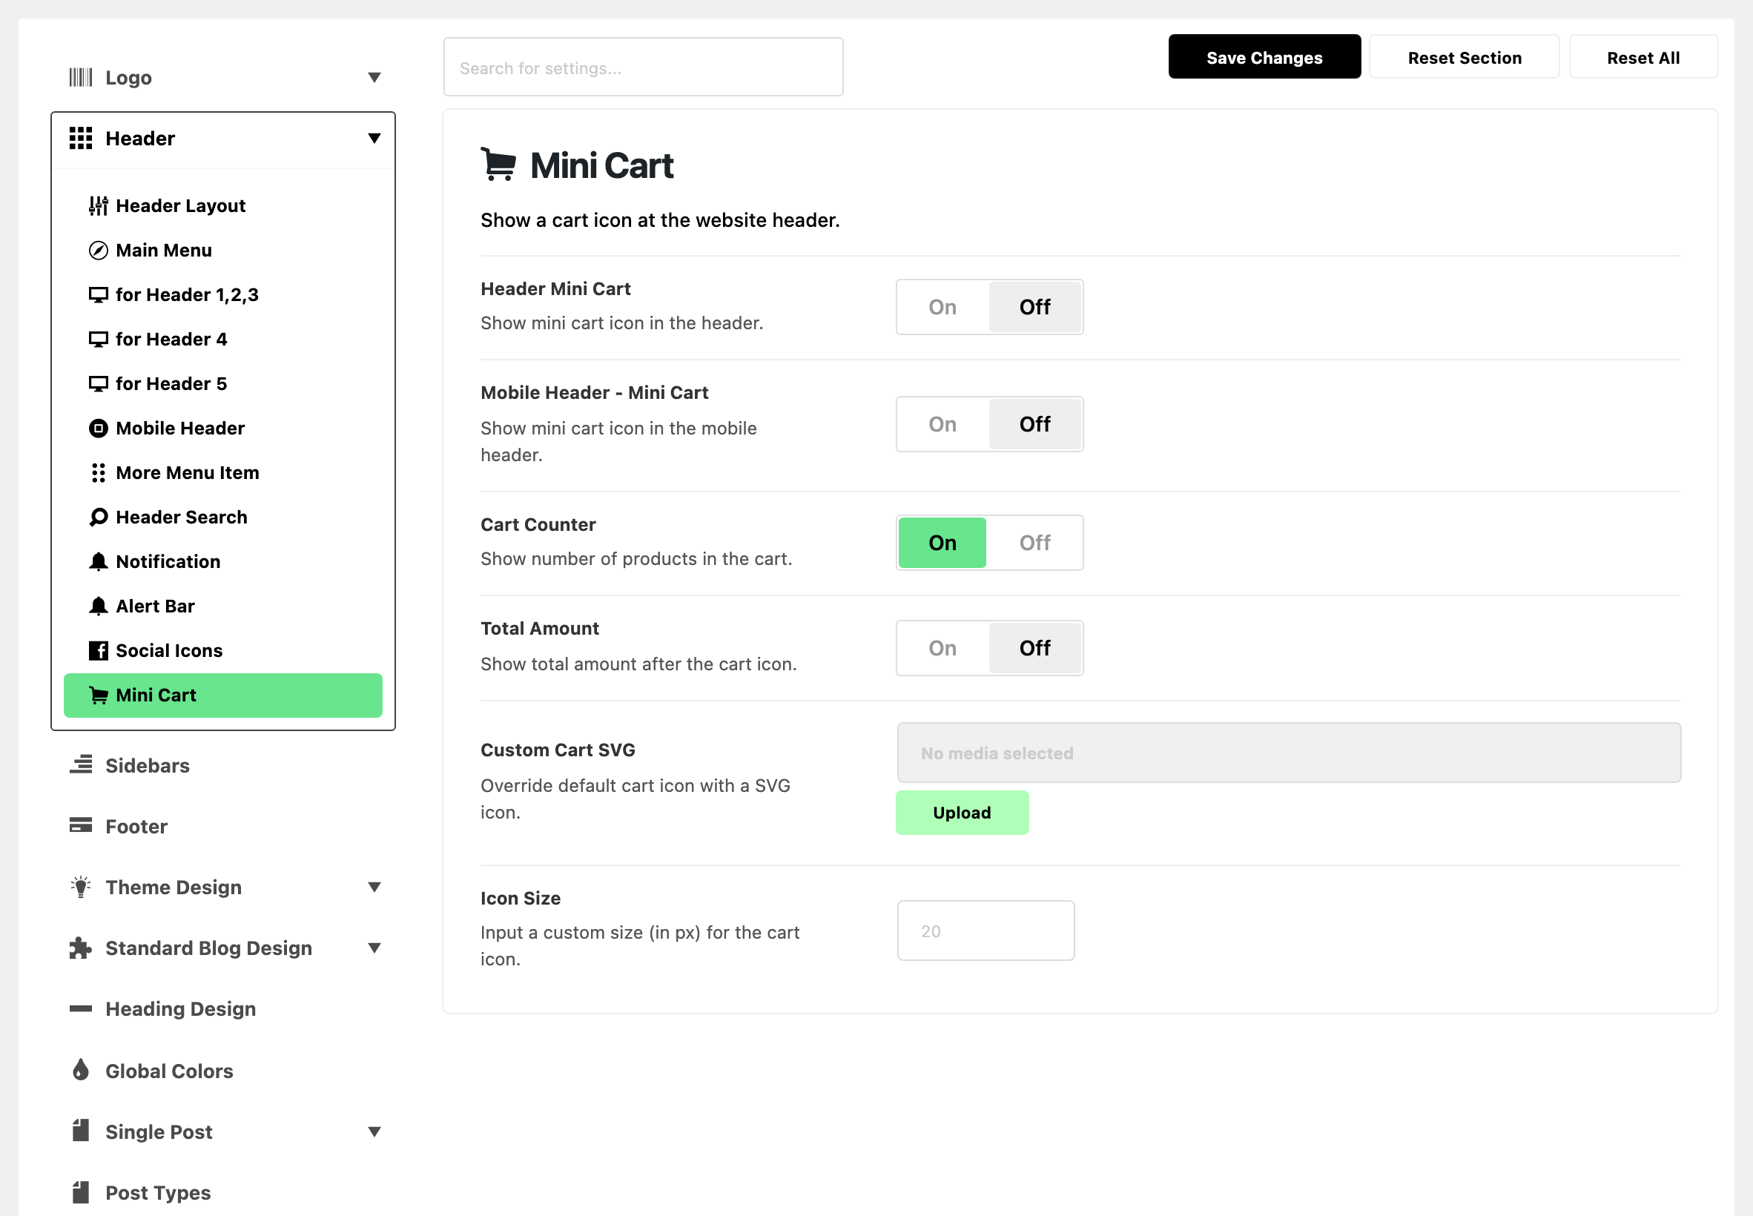Click the monitor icon for Header 4

coord(99,339)
